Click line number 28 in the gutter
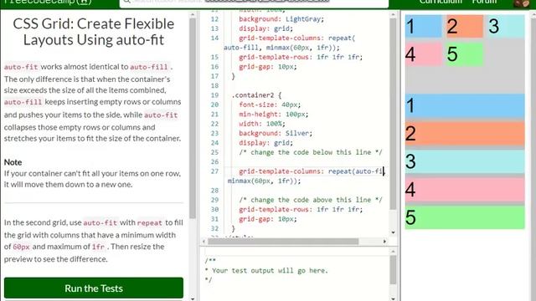This screenshot has height=301, width=536. 214,190
